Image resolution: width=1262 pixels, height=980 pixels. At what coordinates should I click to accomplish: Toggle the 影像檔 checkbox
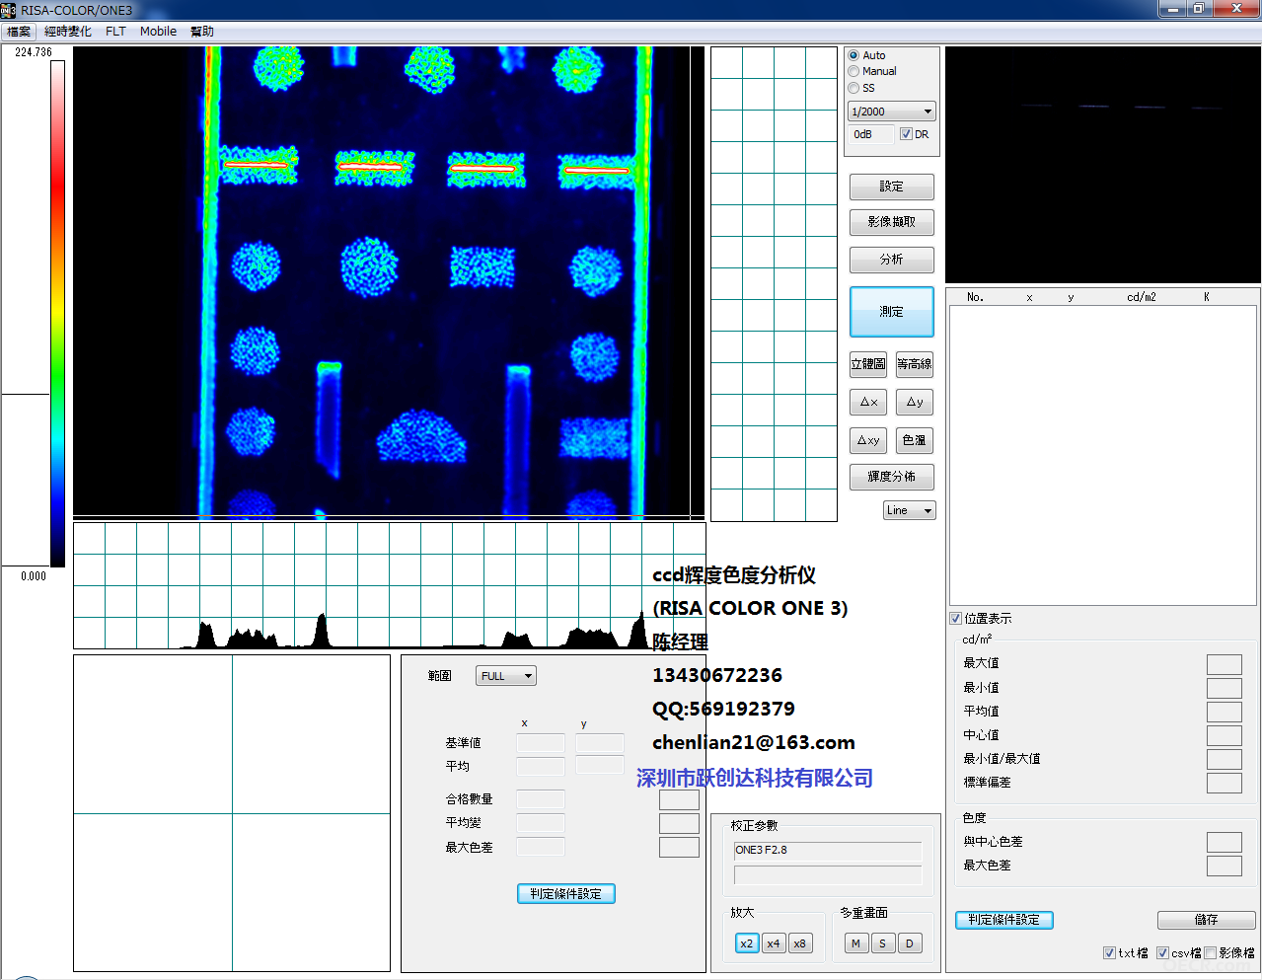point(1210,953)
